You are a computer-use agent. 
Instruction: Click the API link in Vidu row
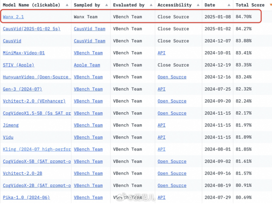[162, 137]
